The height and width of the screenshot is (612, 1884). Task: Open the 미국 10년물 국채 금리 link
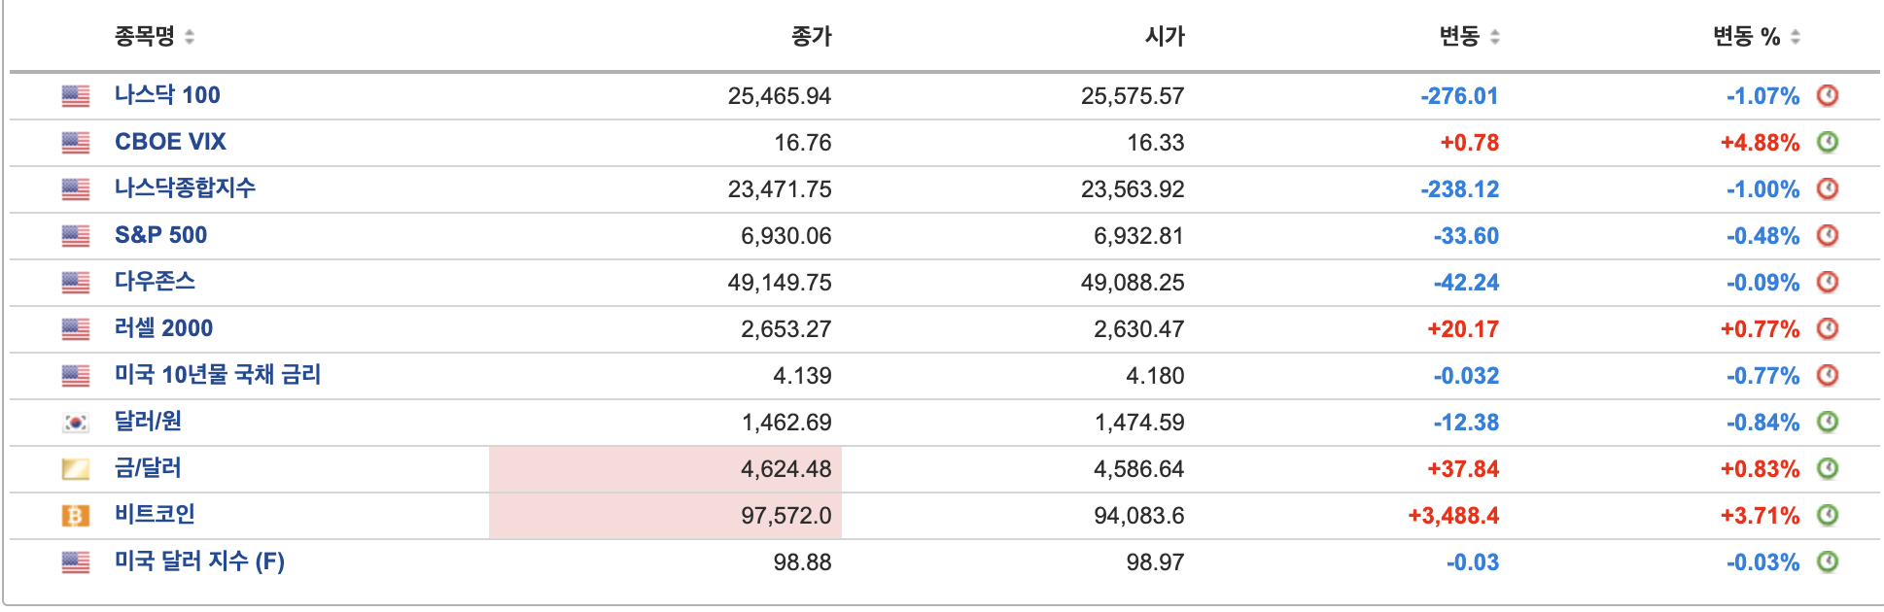coord(218,374)
